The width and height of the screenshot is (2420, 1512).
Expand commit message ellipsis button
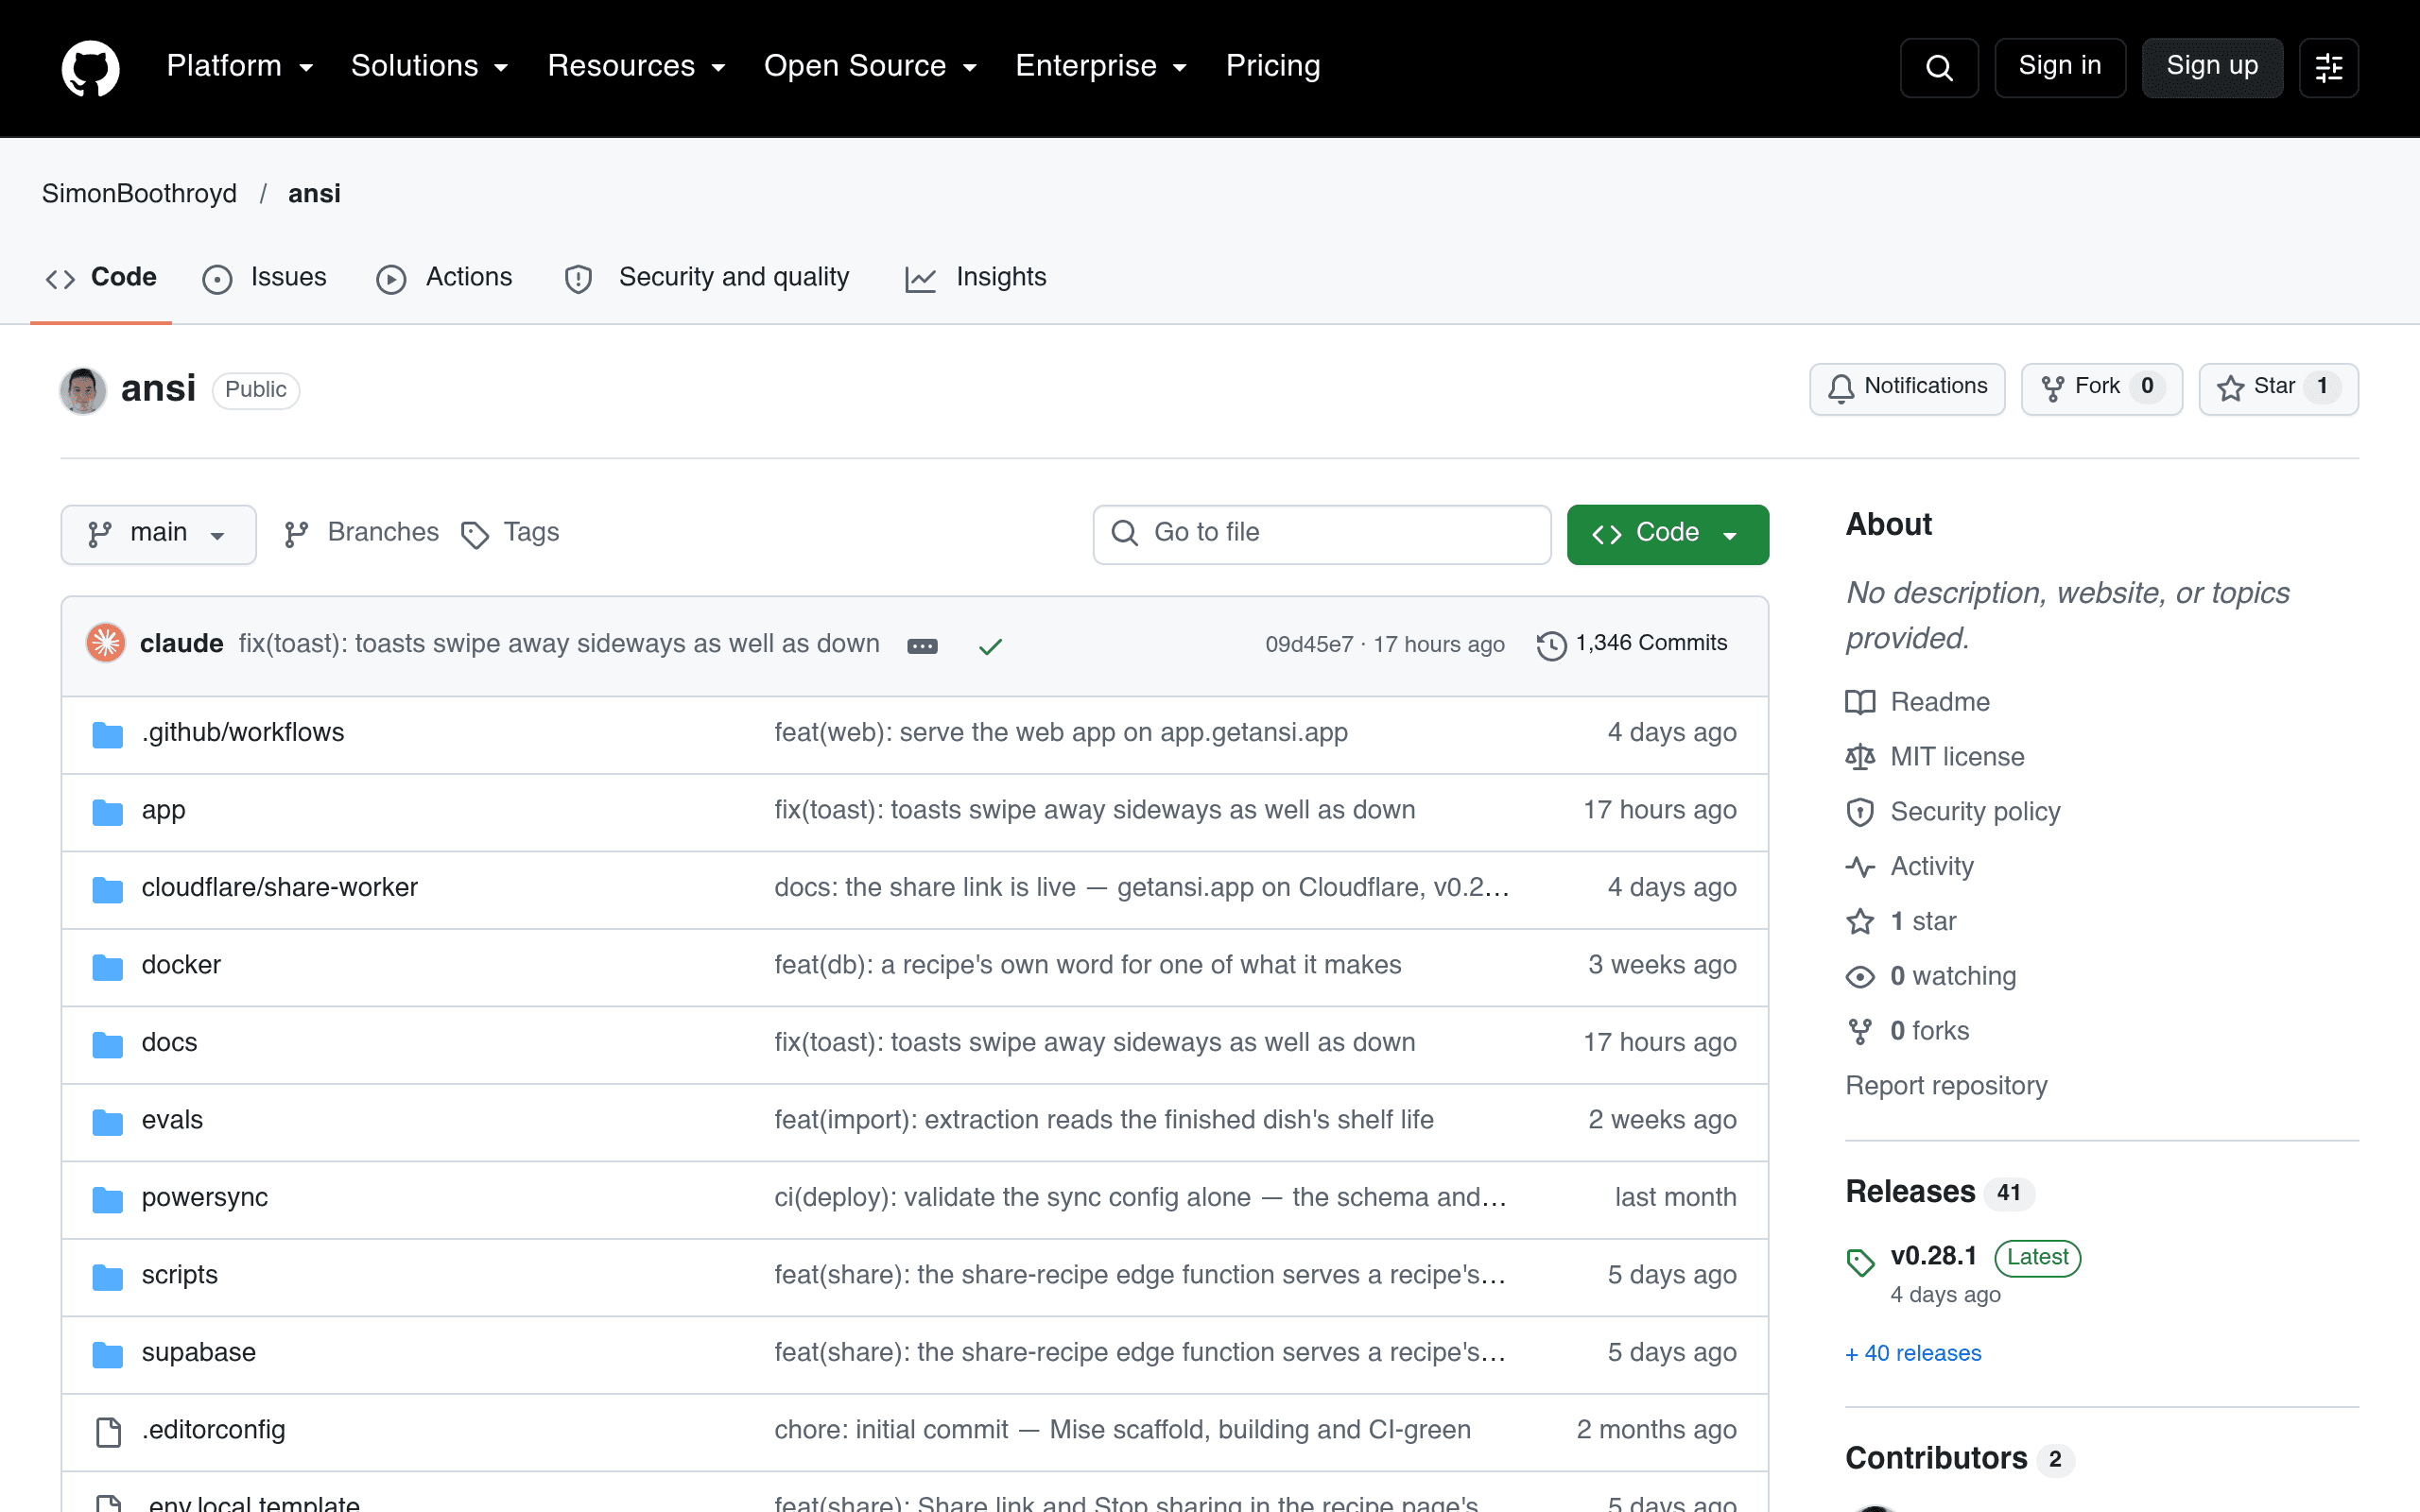click(922, 646)
